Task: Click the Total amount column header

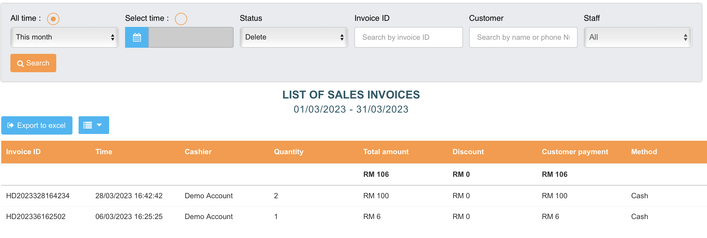Action: point(386,152)
